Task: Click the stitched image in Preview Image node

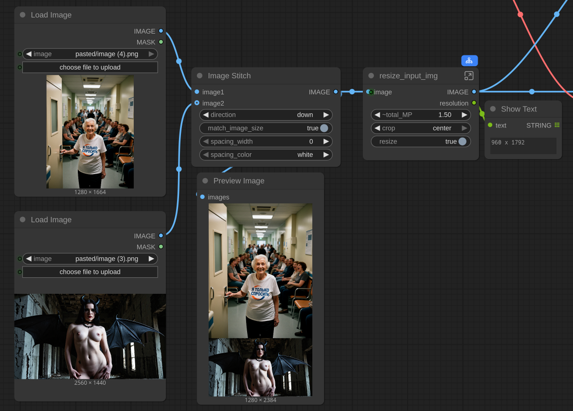Action: point(260,299)
